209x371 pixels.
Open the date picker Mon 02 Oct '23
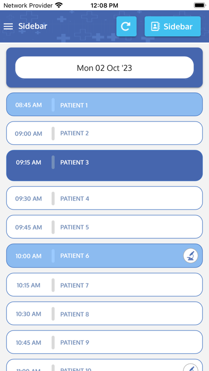[104, 68]
